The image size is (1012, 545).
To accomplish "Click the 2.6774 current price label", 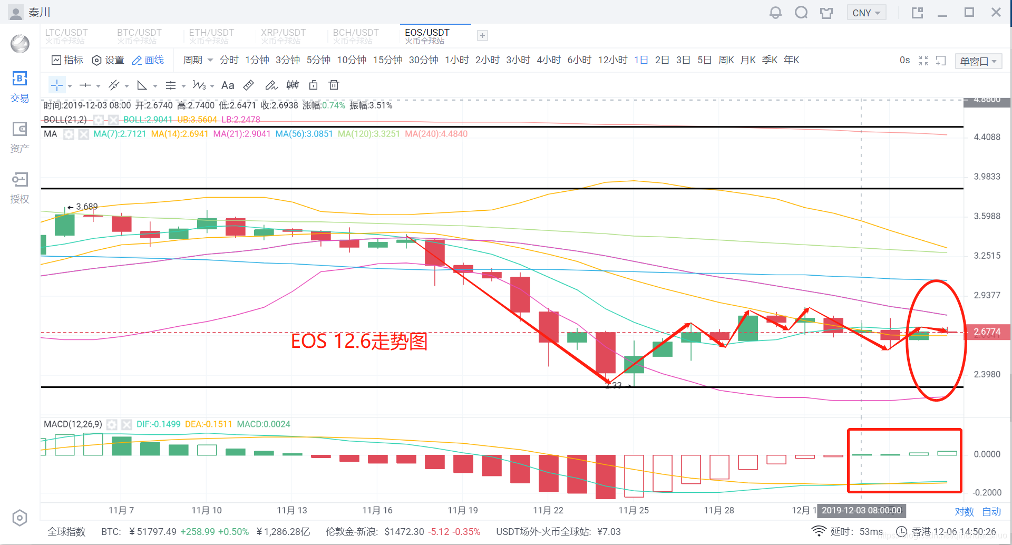I will 987,332.
